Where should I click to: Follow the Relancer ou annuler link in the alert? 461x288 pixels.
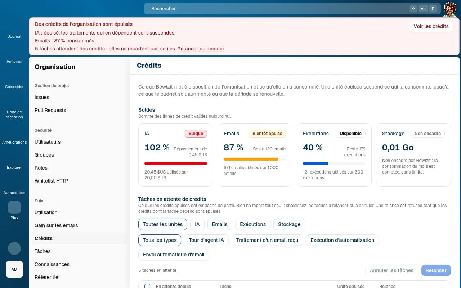[201, 49]
